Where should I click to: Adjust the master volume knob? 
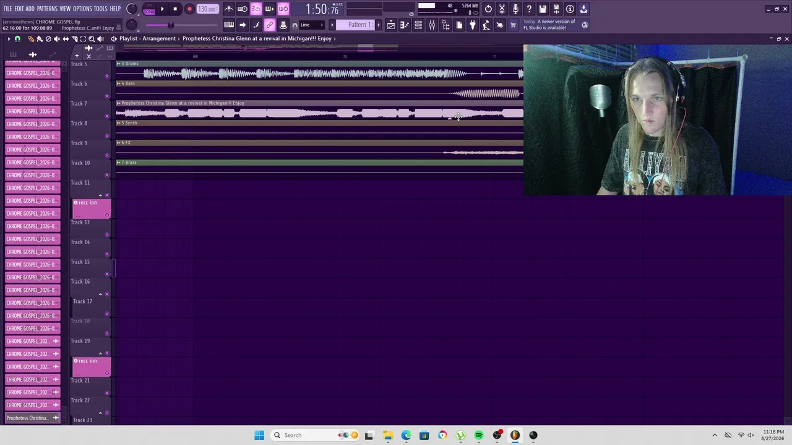coord(131,9)
